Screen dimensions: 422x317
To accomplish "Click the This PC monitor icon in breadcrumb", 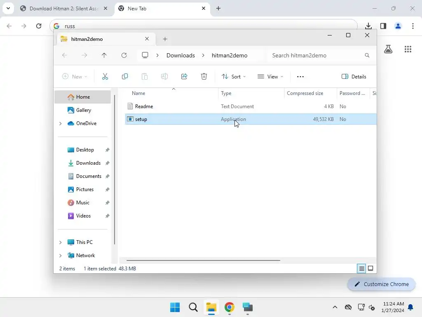I will tap(145, 55).
